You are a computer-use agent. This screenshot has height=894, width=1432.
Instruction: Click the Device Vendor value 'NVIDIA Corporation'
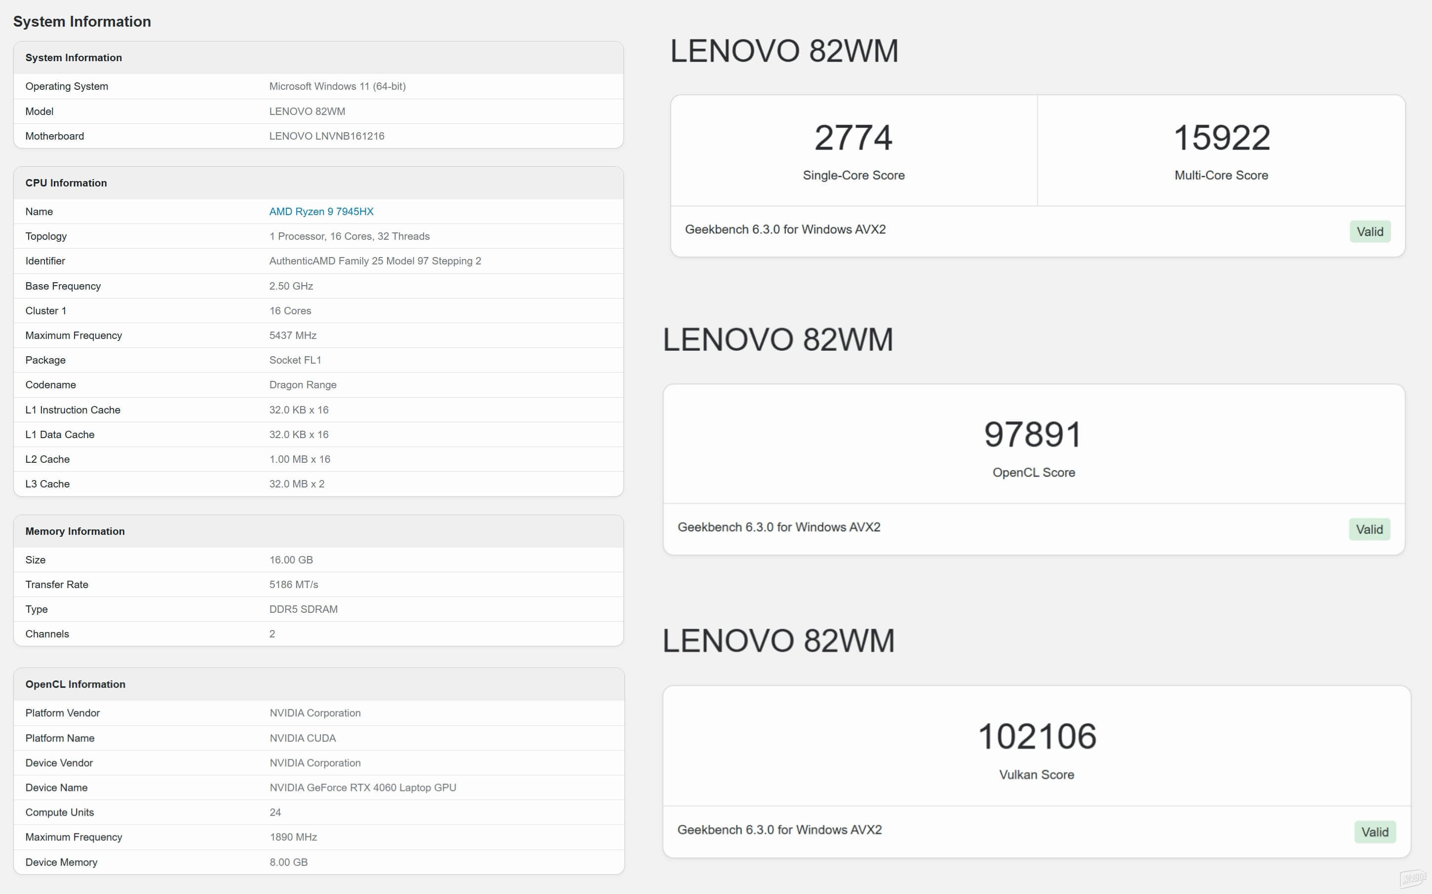tap(314, 763)
